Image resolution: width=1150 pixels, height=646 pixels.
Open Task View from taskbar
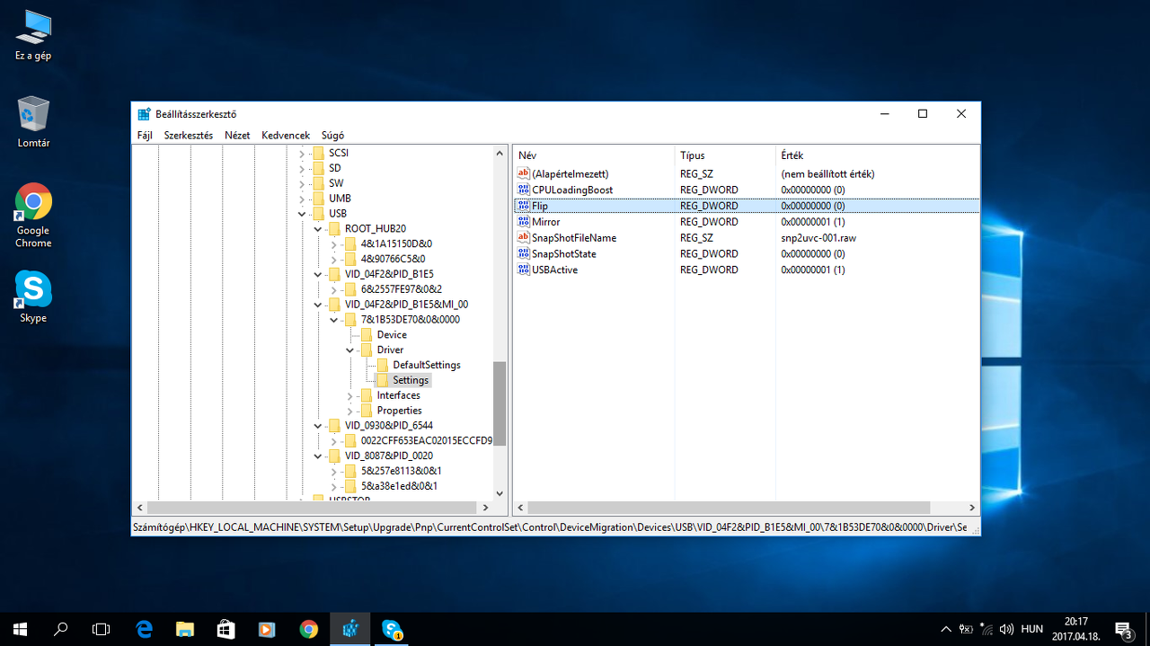(x=102, y=629)
